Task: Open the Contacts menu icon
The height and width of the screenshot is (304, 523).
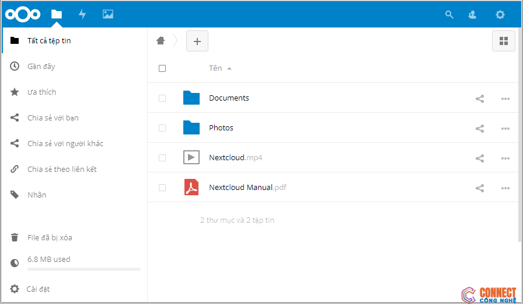Action: point(472,15)
